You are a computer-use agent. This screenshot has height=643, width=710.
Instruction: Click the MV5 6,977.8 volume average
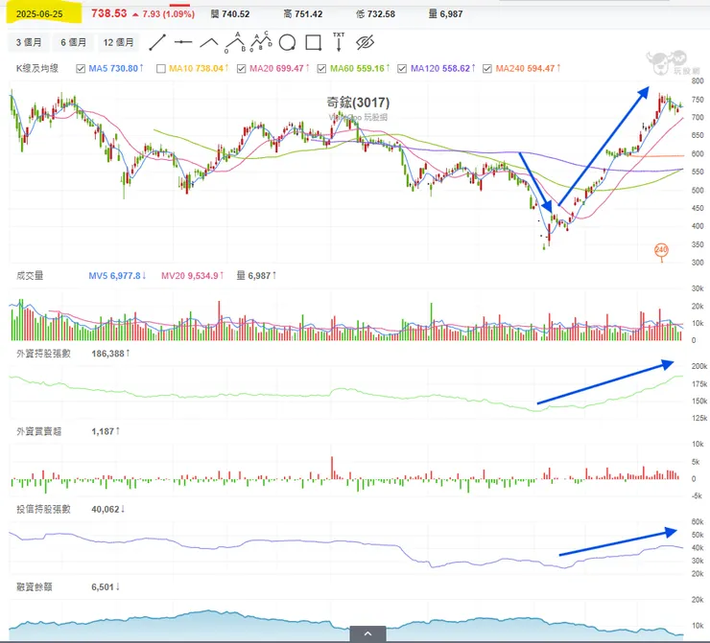pyautogui.click(x=117, y=275)
